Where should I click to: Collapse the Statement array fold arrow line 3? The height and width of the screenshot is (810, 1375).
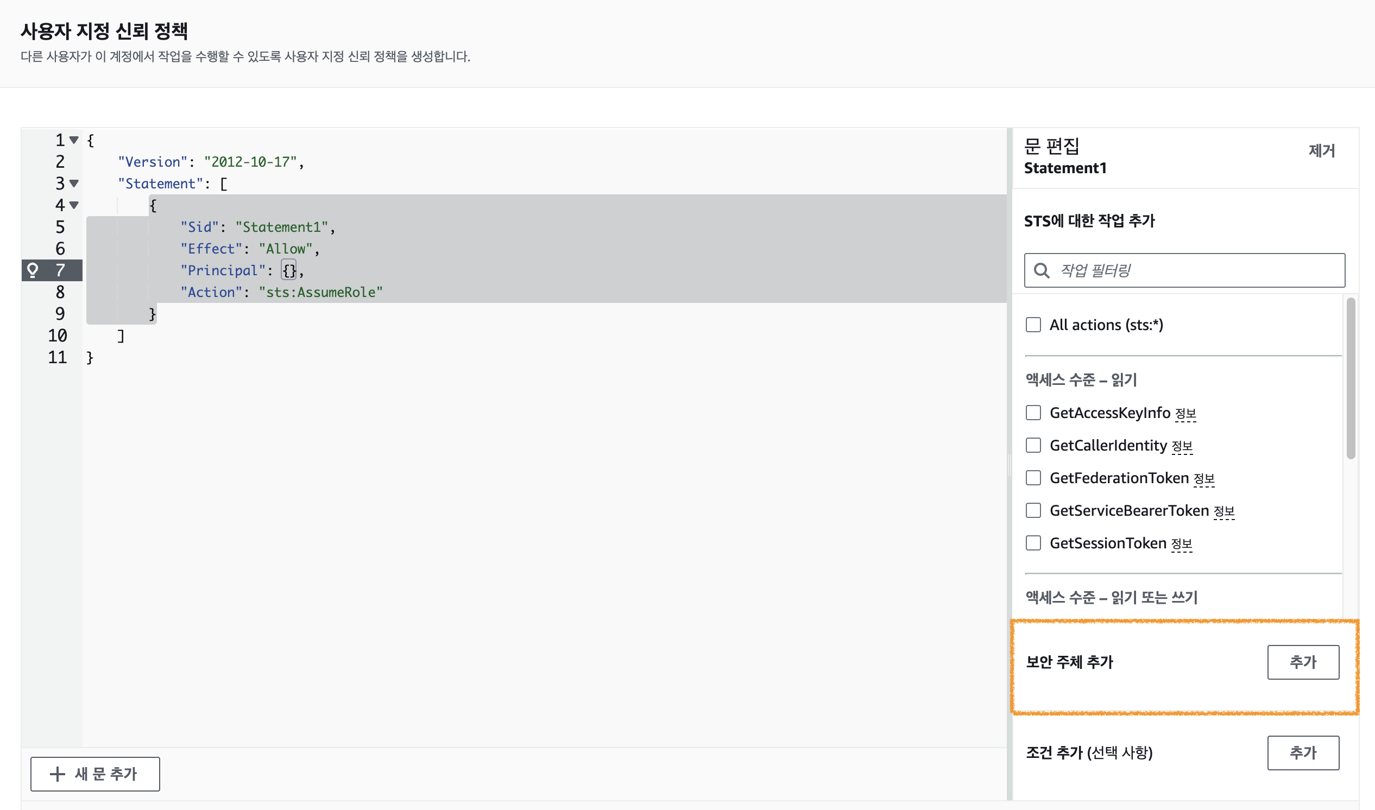pyautogui.click(x=74, y=183)
